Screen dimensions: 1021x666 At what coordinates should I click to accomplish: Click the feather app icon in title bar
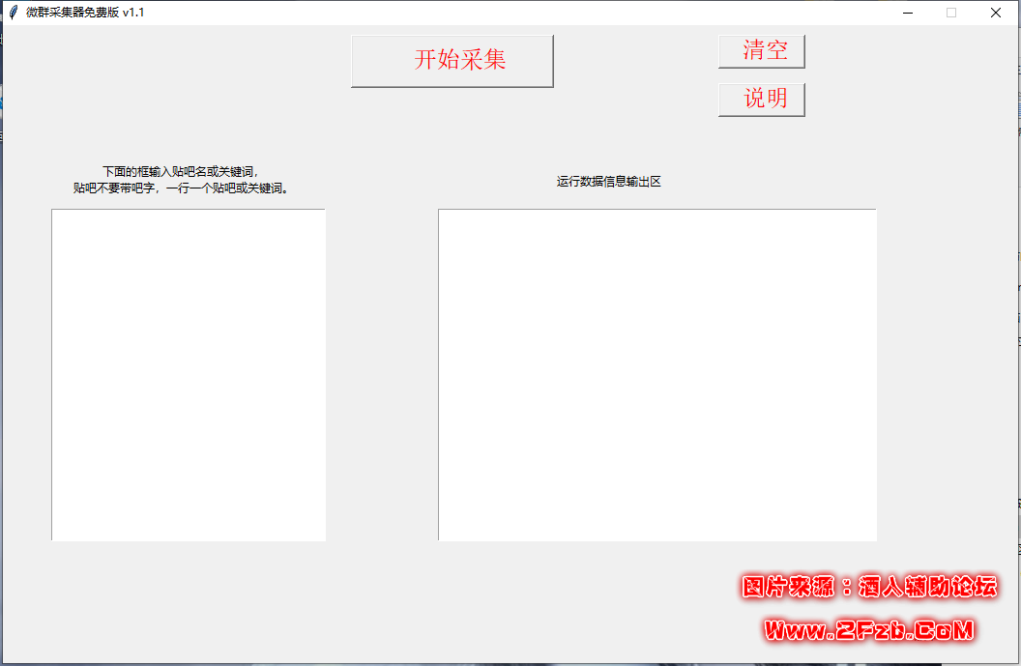click(13, 13)
